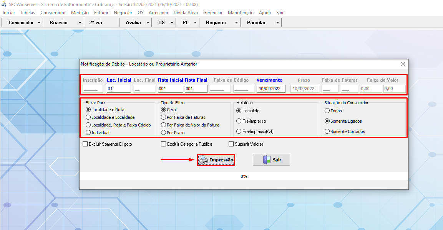
Task: Click the Avulsa toolbar button
Action: click(x=133, y=23)
